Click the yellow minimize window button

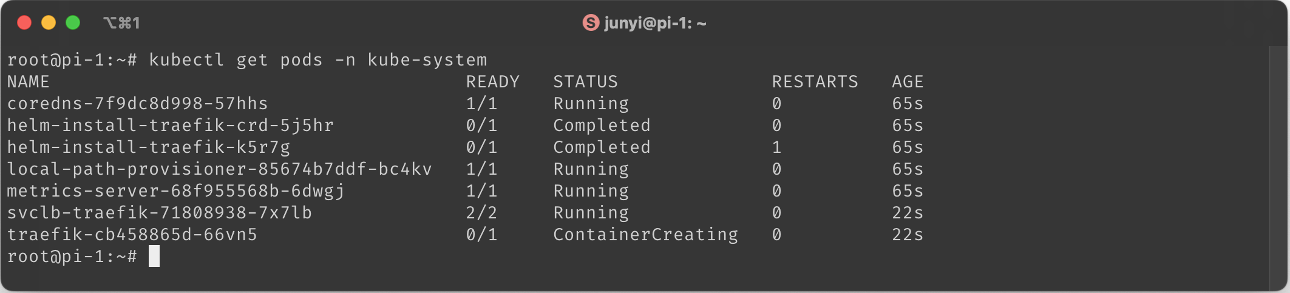[x=49, y=23]
